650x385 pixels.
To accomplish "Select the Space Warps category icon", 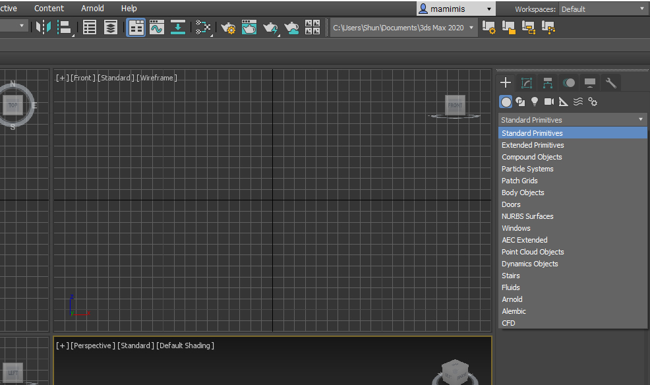I will (578, 102).
